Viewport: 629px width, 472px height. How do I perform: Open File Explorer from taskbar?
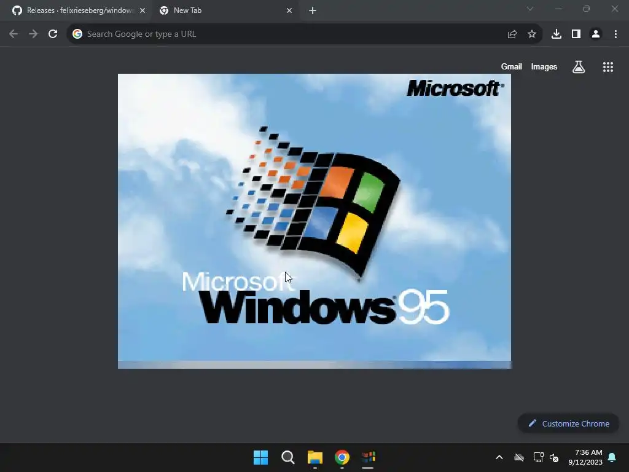coord(315,457)
